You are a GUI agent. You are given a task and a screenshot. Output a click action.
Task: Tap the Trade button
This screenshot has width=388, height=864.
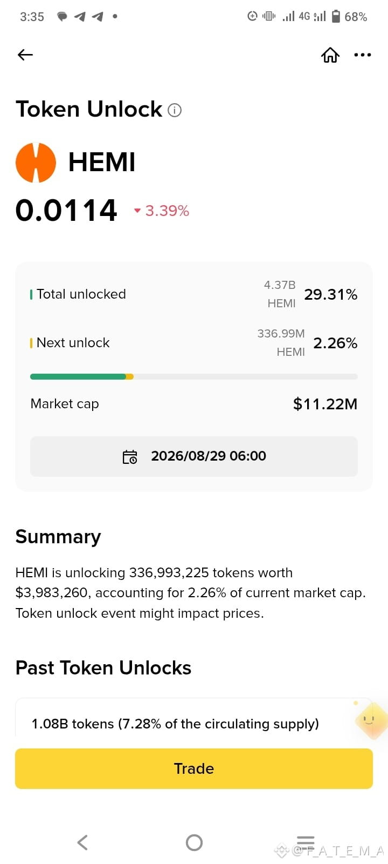(194, 768)
